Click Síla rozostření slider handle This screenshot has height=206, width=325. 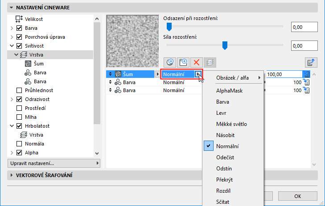coord(225,45)
